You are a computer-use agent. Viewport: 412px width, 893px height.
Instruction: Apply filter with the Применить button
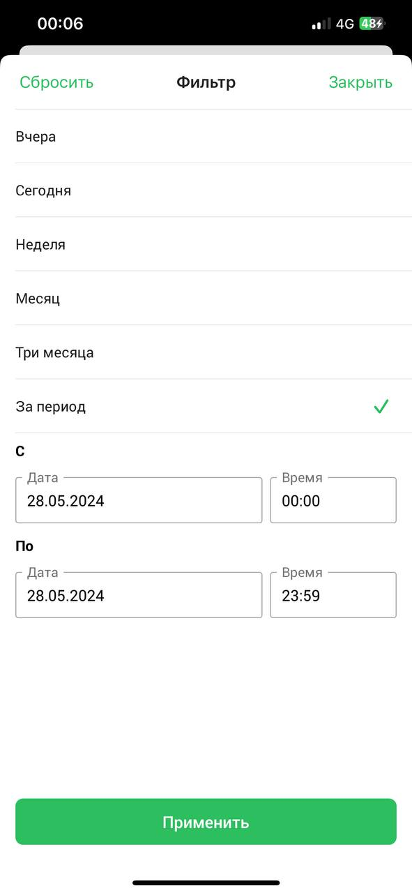click(x=206, y=822)
